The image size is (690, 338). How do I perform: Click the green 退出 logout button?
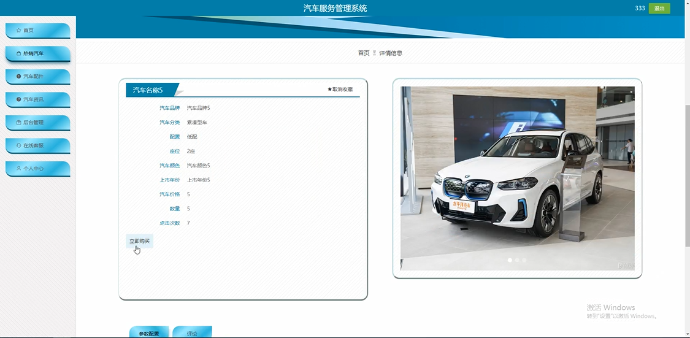659,9
